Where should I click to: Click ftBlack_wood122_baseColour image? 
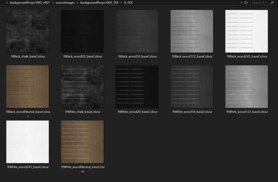(192, 31)
